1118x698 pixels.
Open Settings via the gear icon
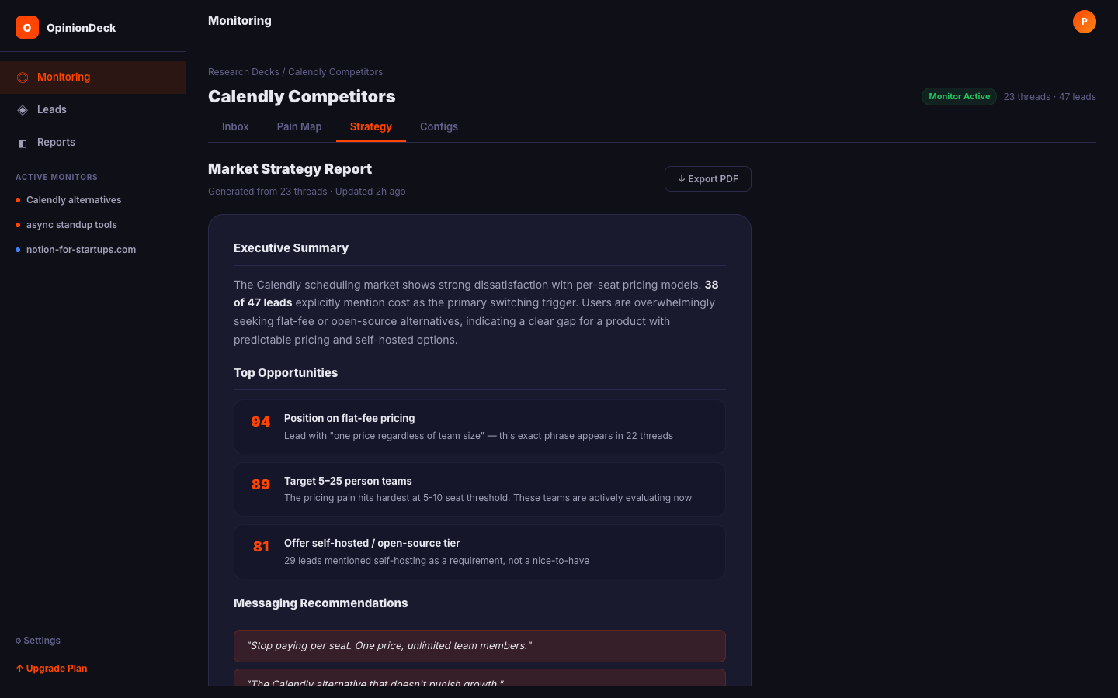[17, 641]
